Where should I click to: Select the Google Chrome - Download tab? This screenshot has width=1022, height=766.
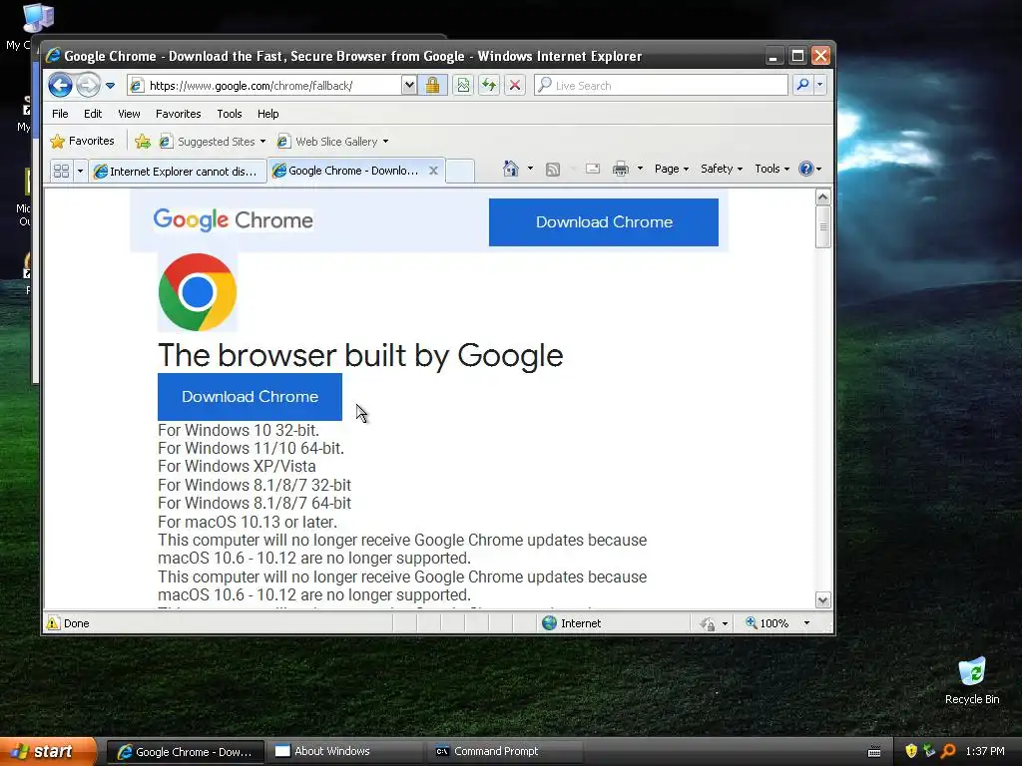(348, 171)
